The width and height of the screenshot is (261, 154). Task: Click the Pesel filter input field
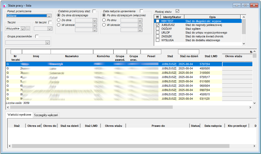[151, 52]
